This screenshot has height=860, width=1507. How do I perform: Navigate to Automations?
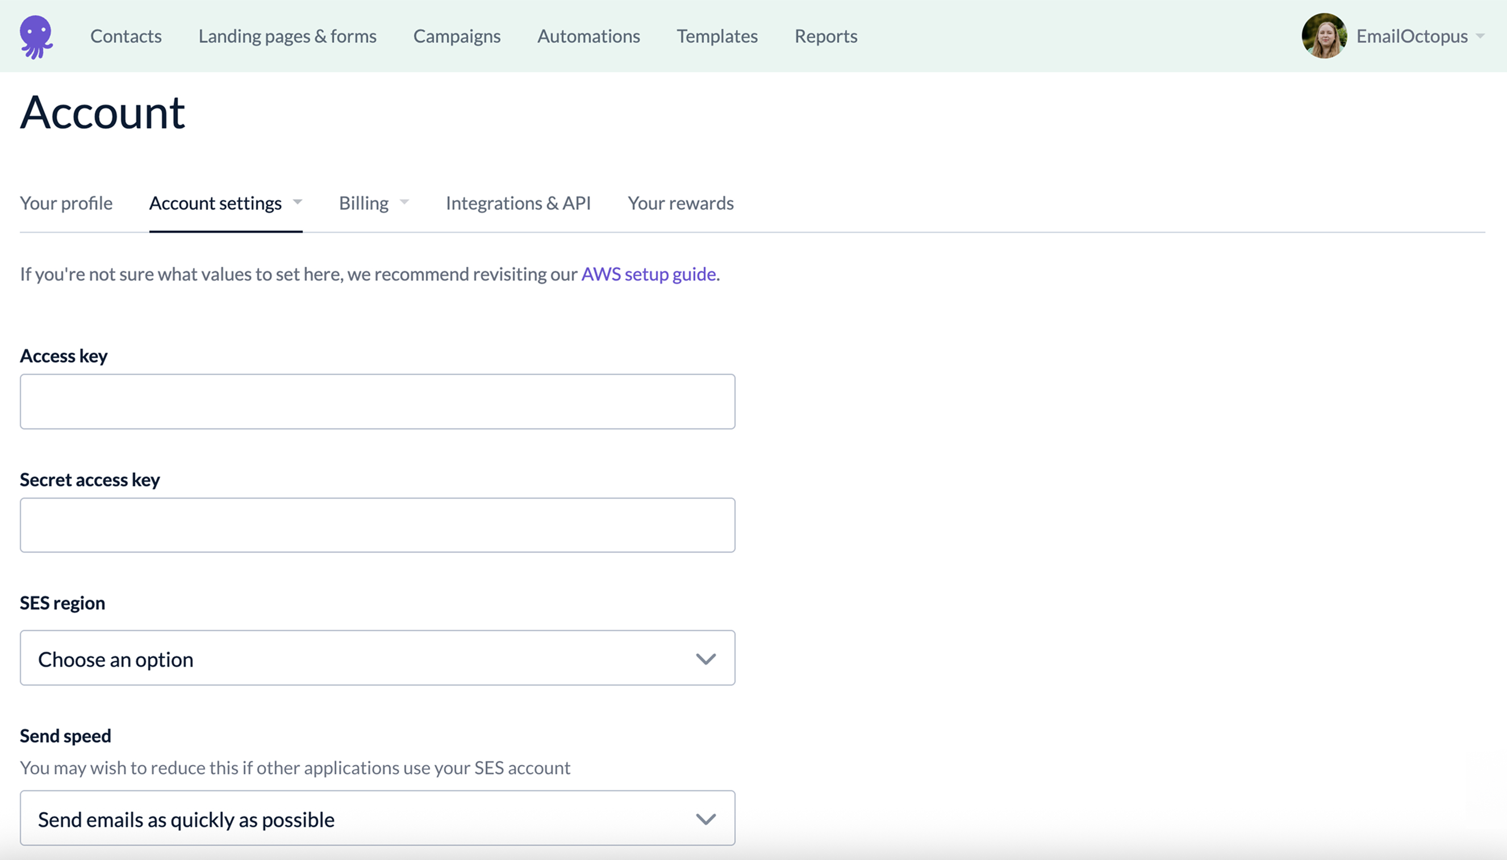(x=588, y=36)
